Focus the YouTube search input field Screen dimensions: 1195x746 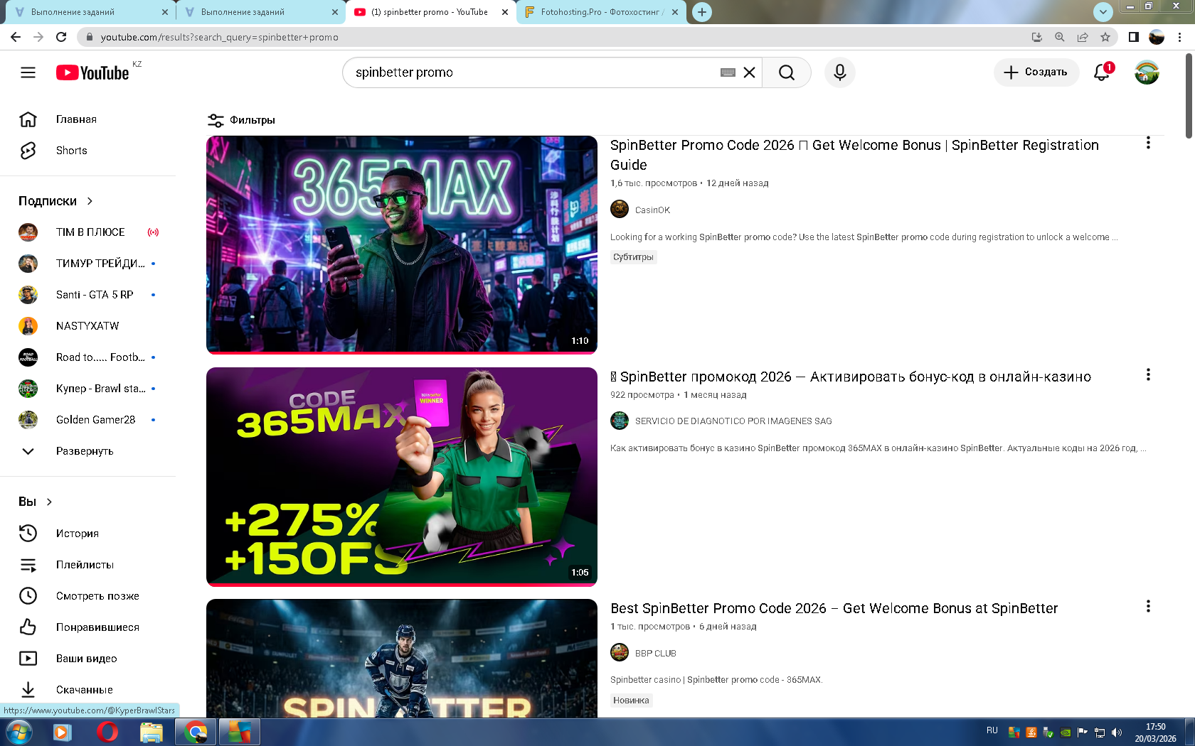(533, 72)
